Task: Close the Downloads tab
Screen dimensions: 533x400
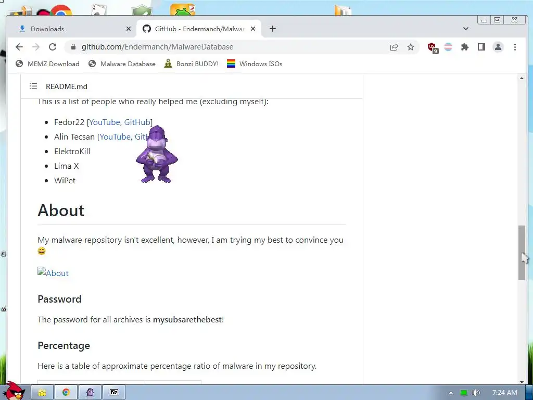Action: point(129,29)
